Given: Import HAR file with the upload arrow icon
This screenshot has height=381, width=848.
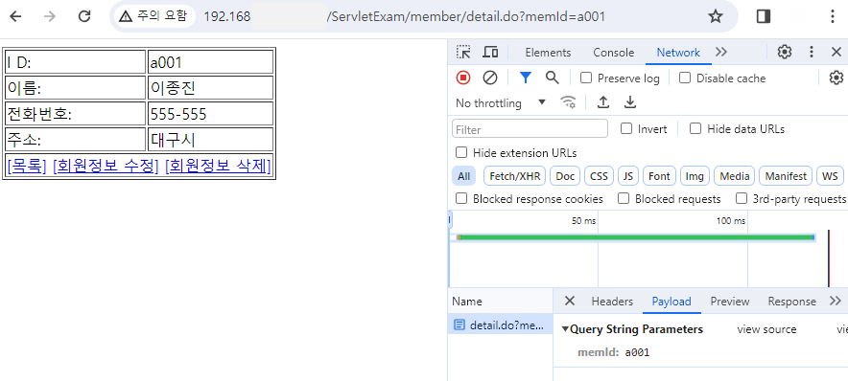Looking at the screenshot, I should (603, 102).
